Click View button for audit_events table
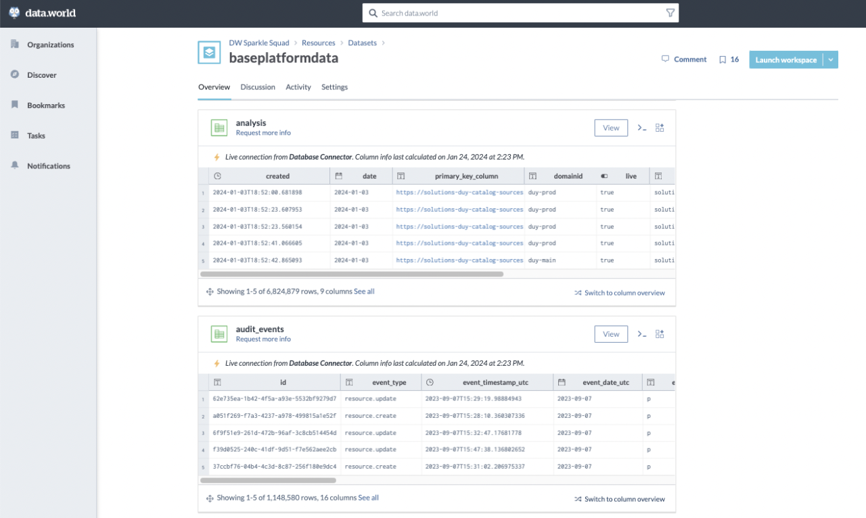This screenshot has width=866, height=518. tap(611, 334)
